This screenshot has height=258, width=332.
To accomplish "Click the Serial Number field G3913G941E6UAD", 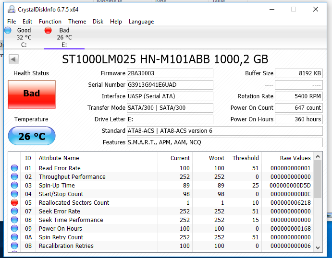I will click(170, 85).
